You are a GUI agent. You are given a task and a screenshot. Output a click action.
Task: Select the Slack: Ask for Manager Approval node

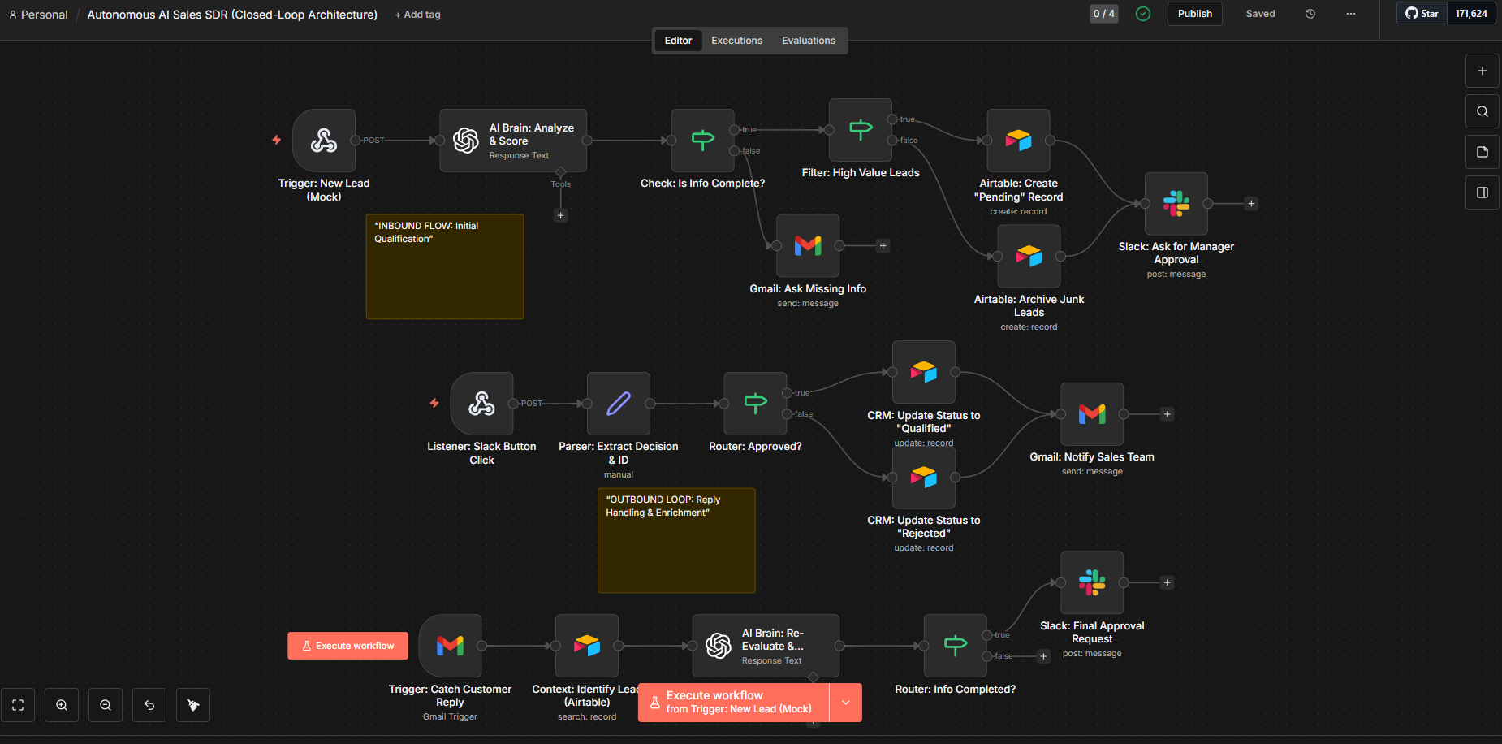tap(1176, 204)
